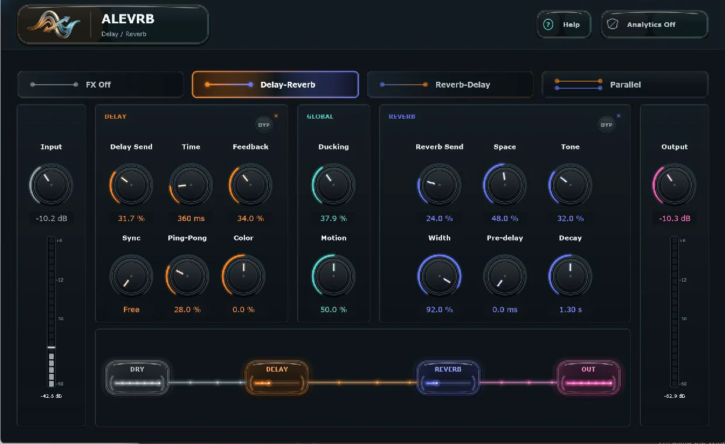
Task: Click the Ducking knob
Action: click(333, 185)
